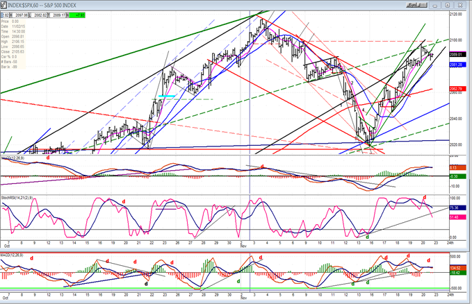Screen dimensions: 472x304
Task: Click the bottom MACD orange value label 134.52
Action: 458,268
